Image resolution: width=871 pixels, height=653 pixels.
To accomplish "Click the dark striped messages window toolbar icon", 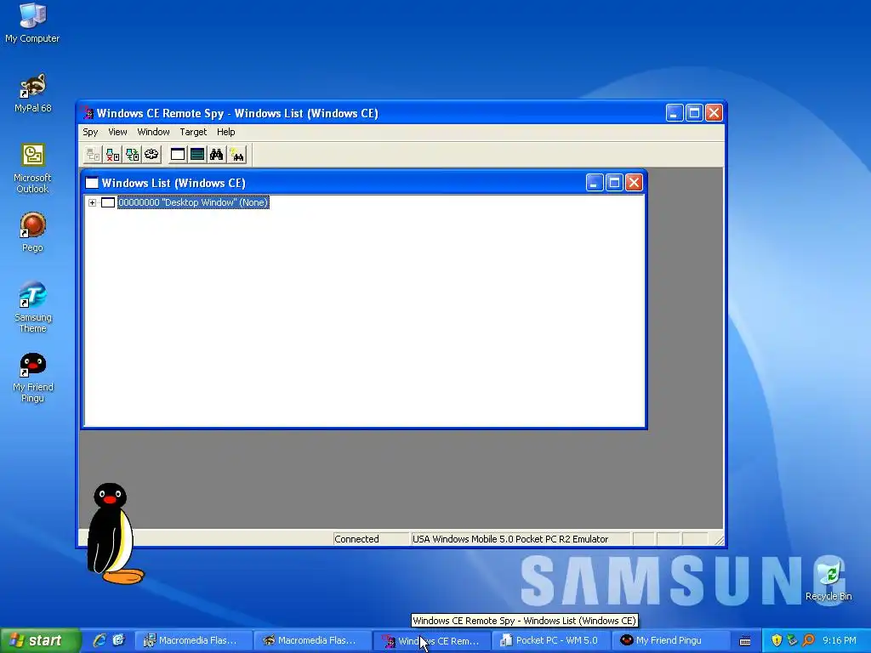I will click(x=197, y=155).
